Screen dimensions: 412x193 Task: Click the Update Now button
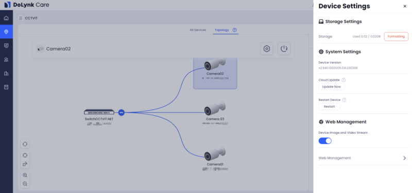331,86
